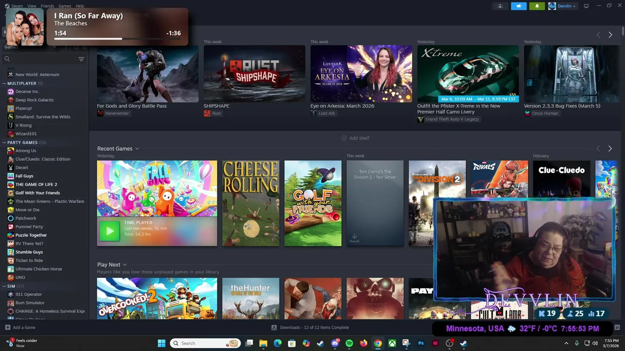Open Photoshop from the taskbar
The width and height of the screenshot is (625, 351).
click(x=420, y=343)
